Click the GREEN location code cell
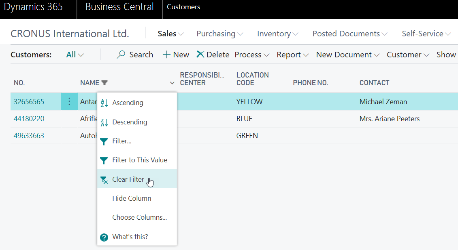458x250 pixels. pyautogui.click(x=247, y=135)
